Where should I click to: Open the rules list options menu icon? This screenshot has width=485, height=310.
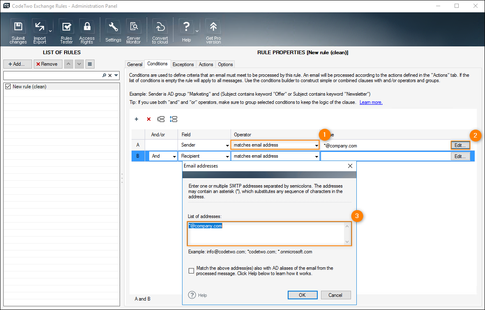pyautogui.click(x=90, y=64)
